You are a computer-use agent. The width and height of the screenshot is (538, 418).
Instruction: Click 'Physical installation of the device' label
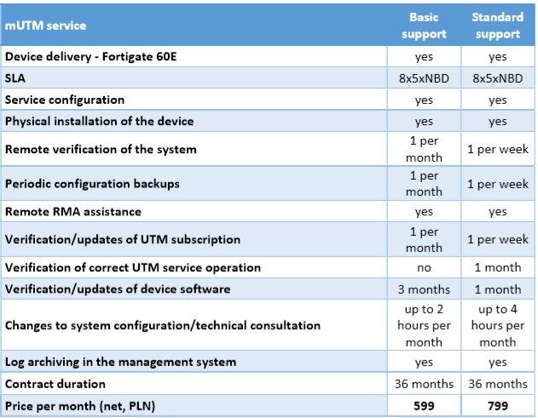(x=99, y=121)
